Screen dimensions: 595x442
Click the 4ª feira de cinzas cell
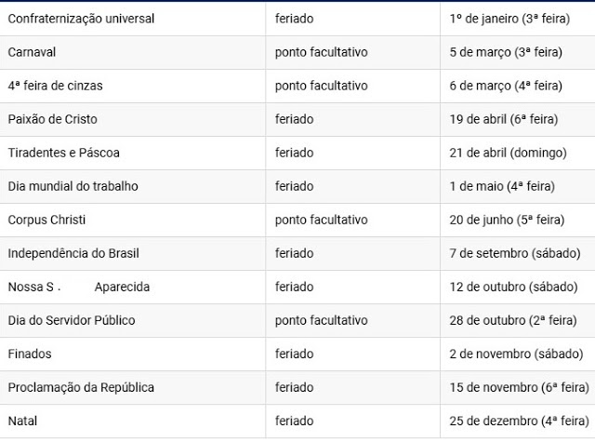click(x=55, y=86)
